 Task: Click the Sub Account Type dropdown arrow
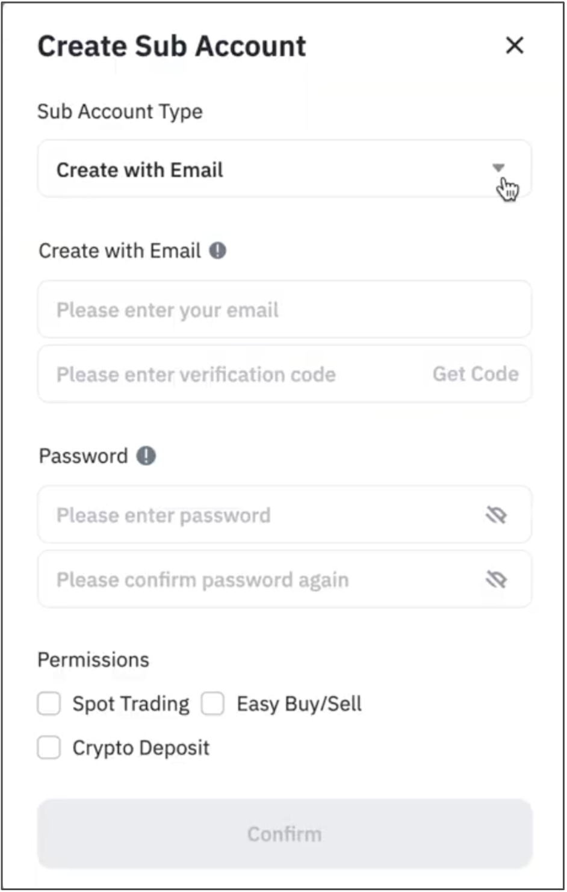coord(498,168)
